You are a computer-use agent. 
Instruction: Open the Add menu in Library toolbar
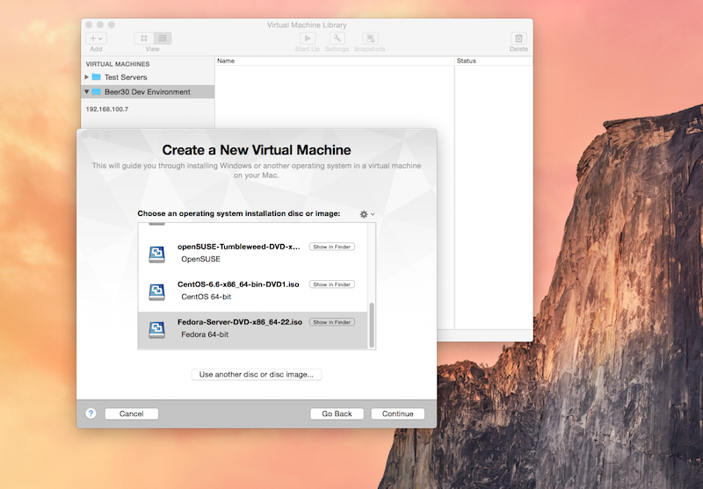click(96, 39)
